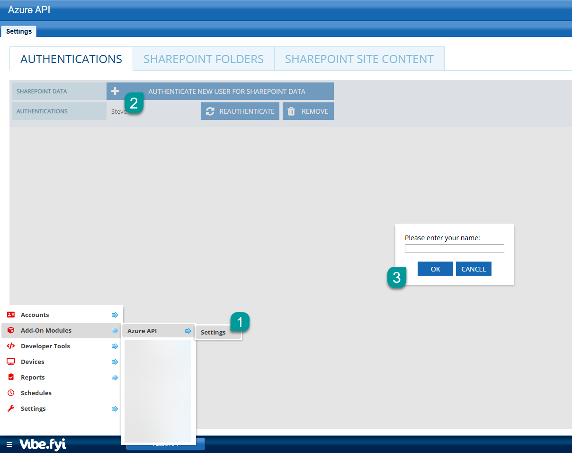This screenshot has height=453, width=572.
Task: Click the red Accounts card icon
Action: tap(11, 315)
